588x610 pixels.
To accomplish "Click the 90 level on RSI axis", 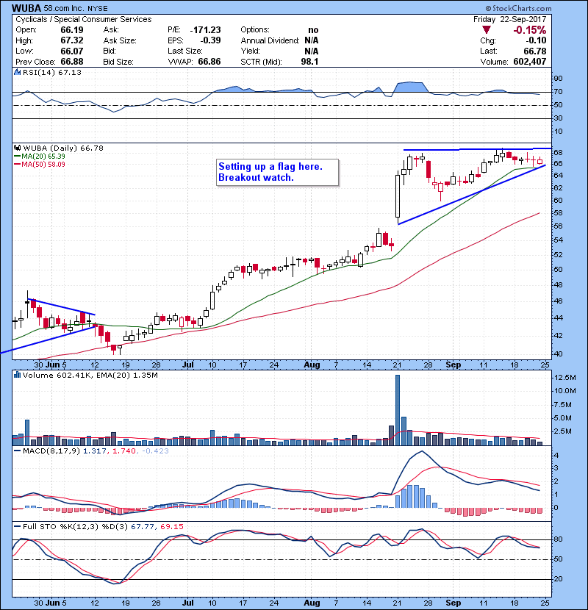I will coord(558,79).
